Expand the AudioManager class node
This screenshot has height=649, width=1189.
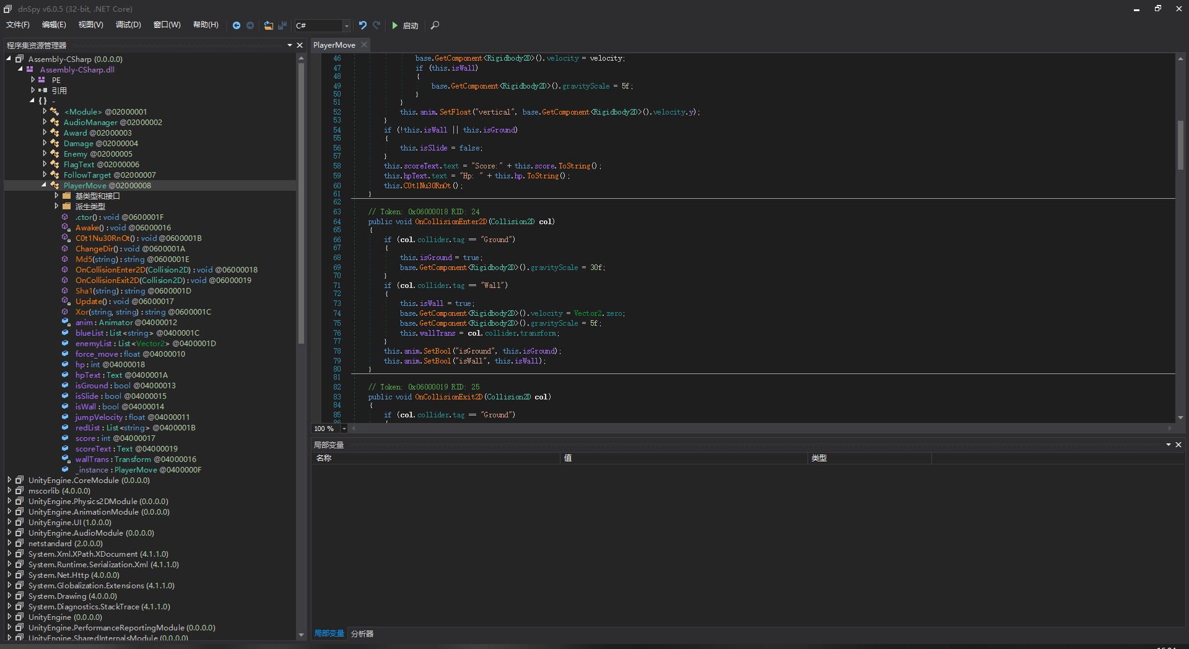(45, 122)
